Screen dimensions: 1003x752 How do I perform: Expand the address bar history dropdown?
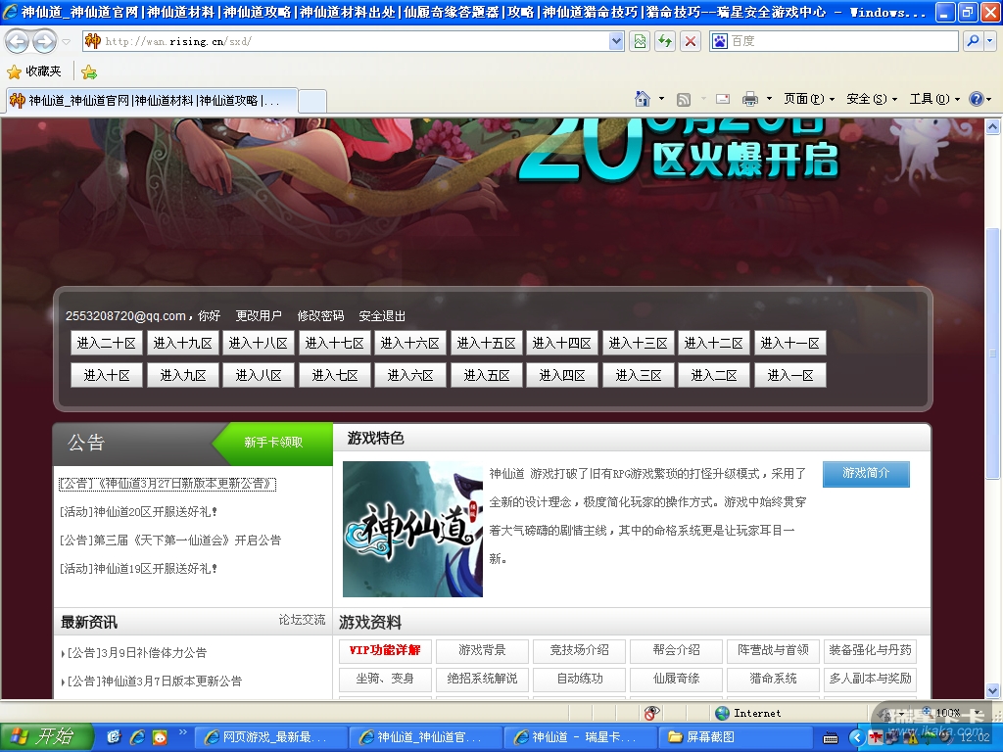tap(616, 41)
